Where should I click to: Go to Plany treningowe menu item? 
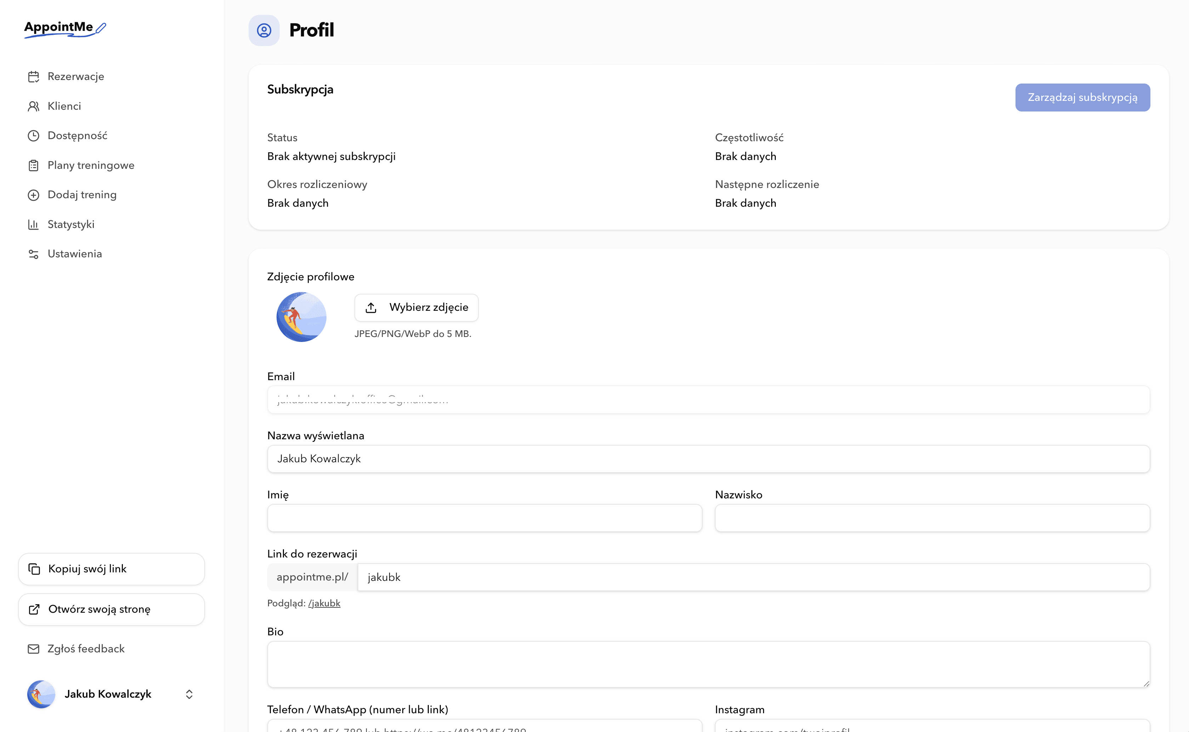point(91,165)
